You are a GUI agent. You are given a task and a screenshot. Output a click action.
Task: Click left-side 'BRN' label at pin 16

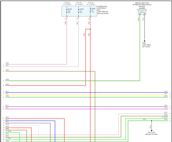point(7,129)
